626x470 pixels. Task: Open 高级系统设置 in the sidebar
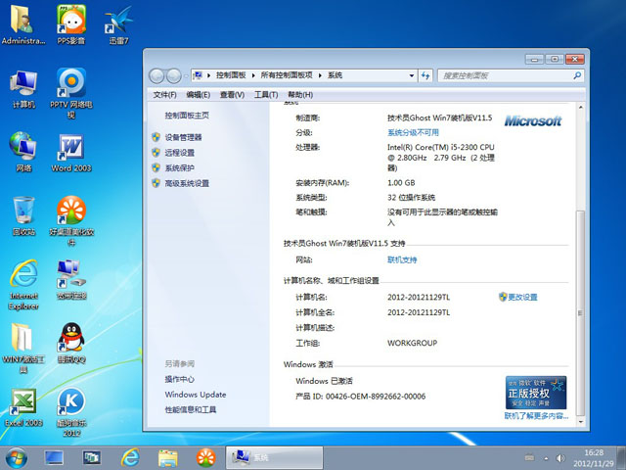[x=187, y=183]
